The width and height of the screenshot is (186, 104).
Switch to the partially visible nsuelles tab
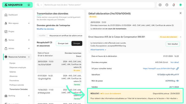click(x=42, y=35)
